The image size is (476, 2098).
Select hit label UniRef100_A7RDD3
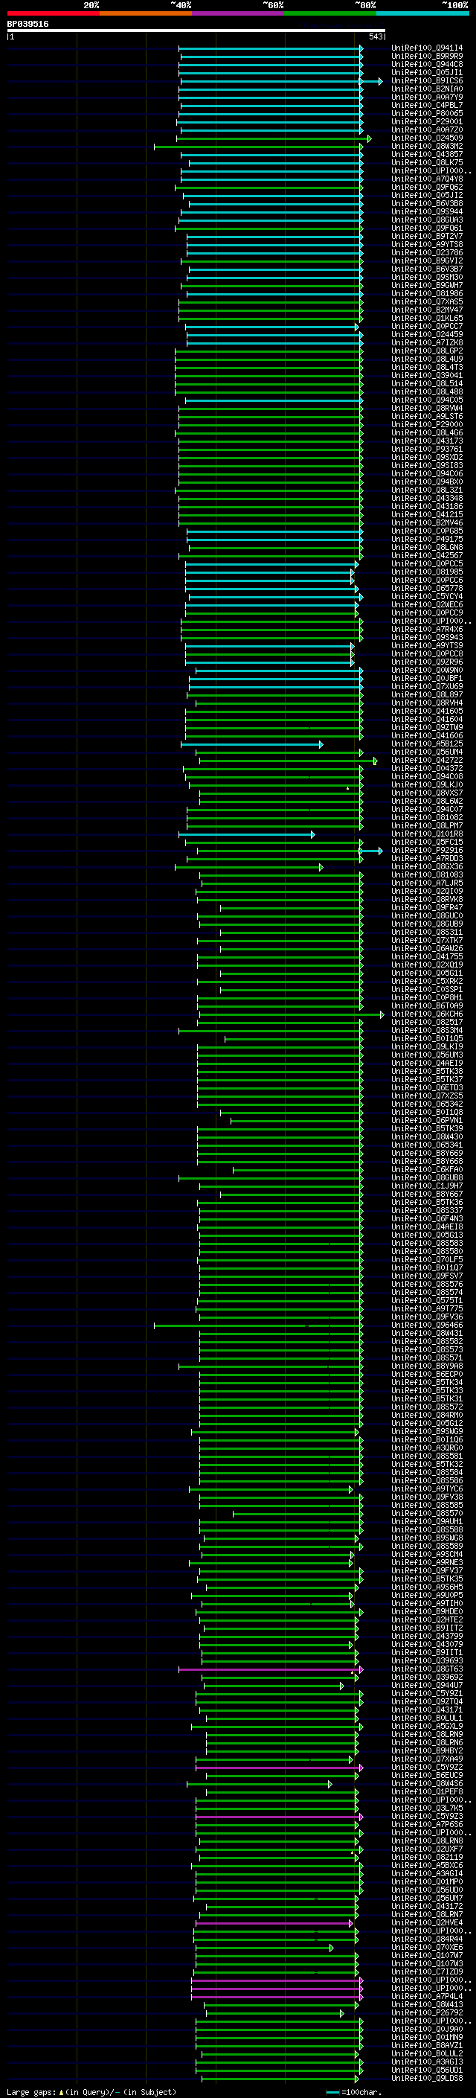427,858
